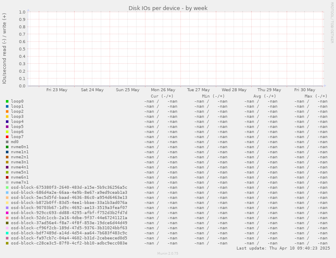Screen dimensions: 336x258
Task: Select osd-block-52dc1ccb-2a16-4dbe-9f37-44e67241121a label
Action: (69, 218)
